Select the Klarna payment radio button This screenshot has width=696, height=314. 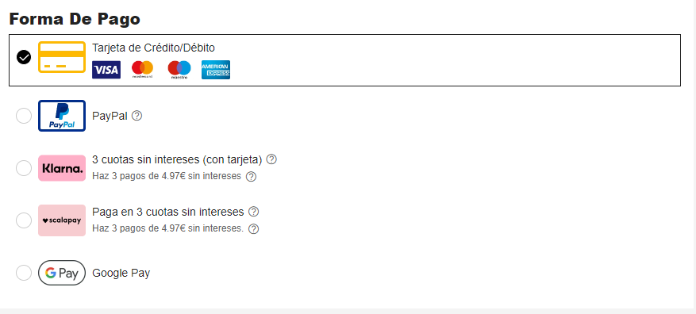(x=24, y=168)
